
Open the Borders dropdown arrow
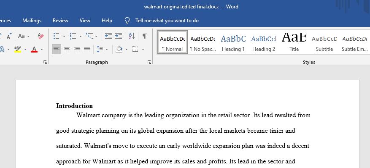point(143,49)
